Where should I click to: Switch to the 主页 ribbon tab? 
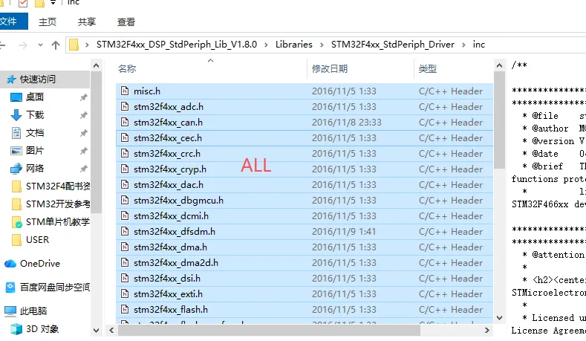[48, 22]
